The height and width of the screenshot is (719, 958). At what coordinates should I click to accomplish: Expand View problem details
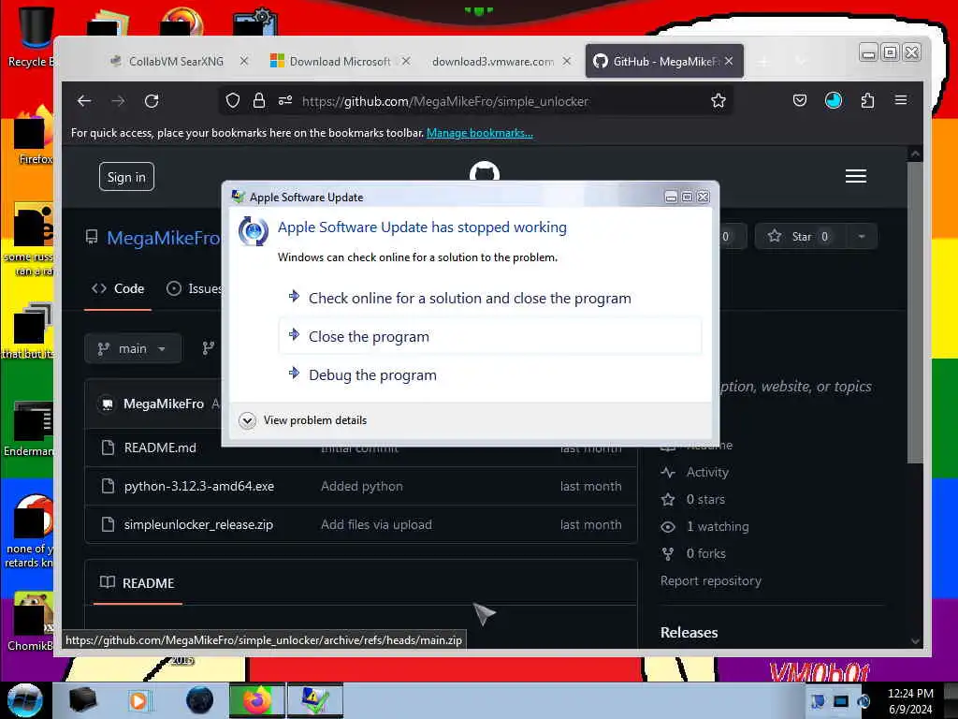click(x=303, y=420)
